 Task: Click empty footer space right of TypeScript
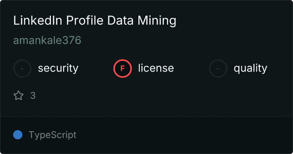[x=185, y=135]
